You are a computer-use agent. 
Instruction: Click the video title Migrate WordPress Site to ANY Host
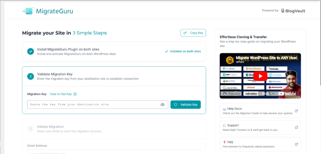click(267, 58)
